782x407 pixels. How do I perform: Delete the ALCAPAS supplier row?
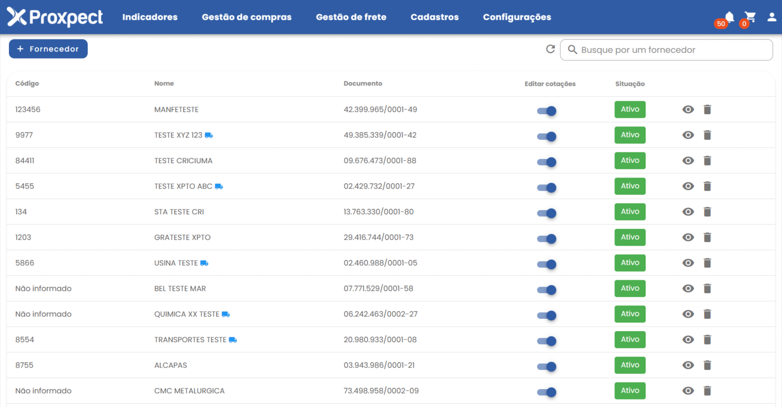[x=707, y=365]
